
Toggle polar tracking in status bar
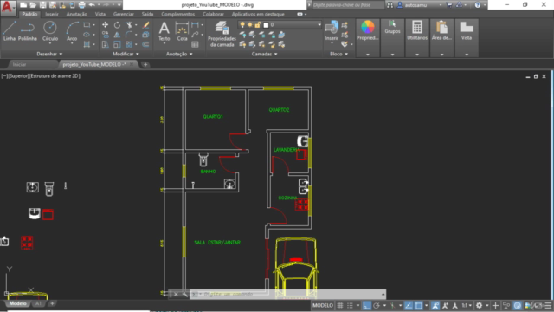point(377,305)
